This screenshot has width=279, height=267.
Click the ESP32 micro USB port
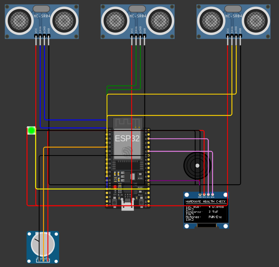(127, 205)
